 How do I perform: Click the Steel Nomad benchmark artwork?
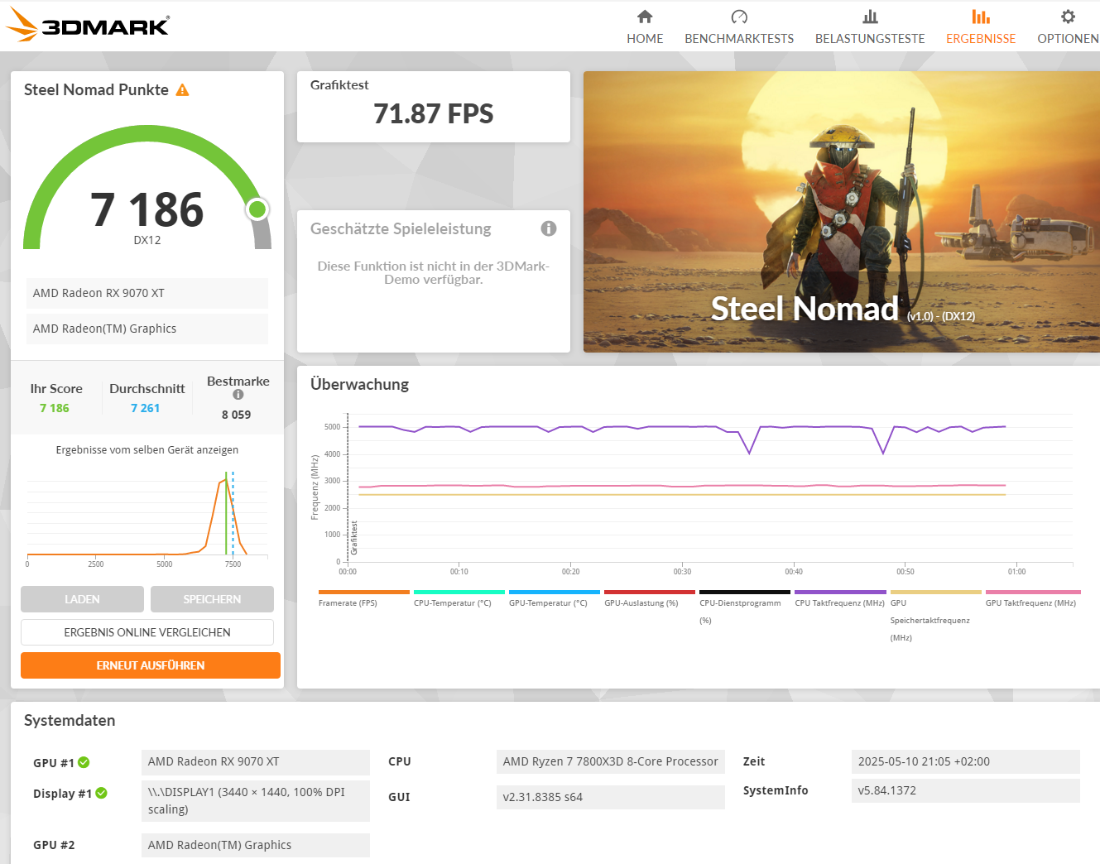click(x=842, y=212)
